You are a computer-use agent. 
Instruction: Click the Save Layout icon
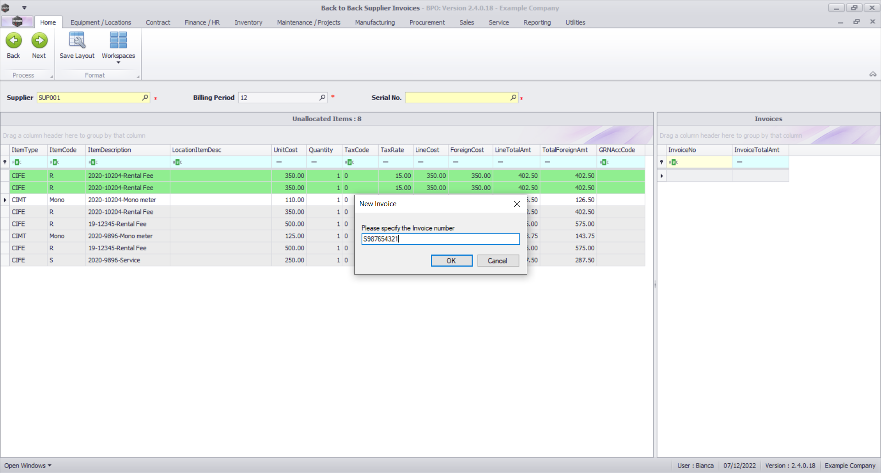pos(77,40)
